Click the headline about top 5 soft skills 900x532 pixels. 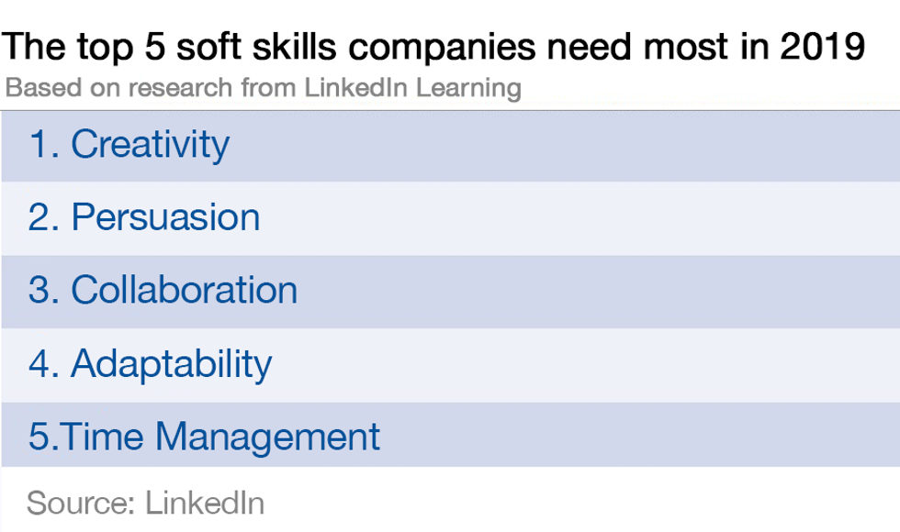(434, 48)
